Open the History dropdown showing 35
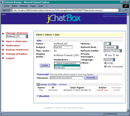The width and height of the screenshot is (130, 116). pyautogui.click(x=110, y=44)
